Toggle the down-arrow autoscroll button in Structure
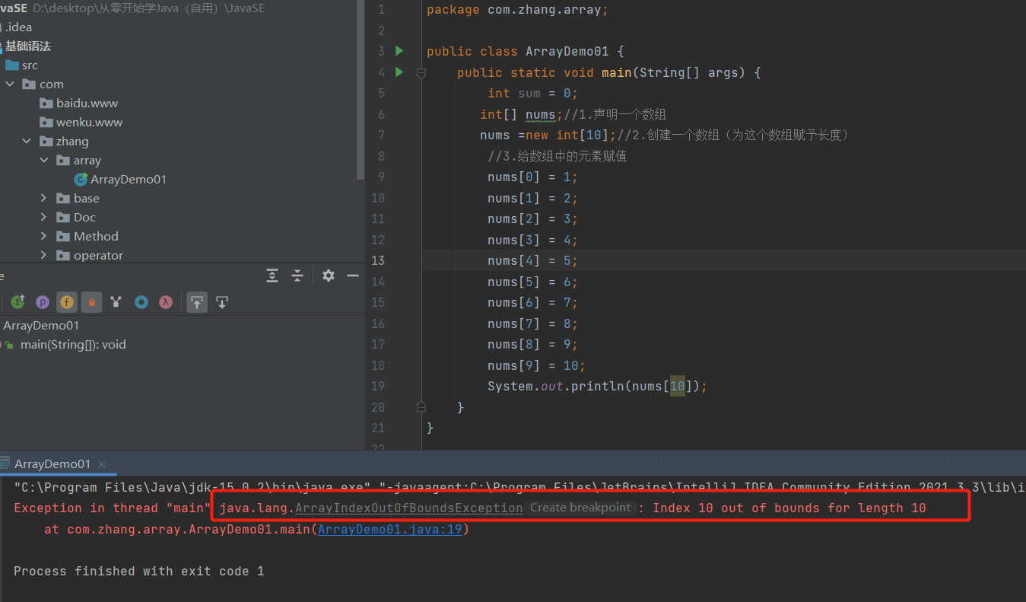Image resolution: width=1026 pixels, height=602 pixels. [x=222, y=302]
